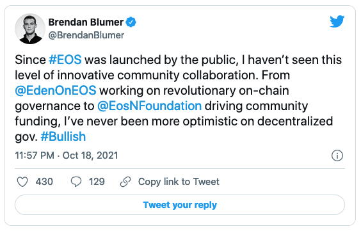Viewport: 361px width, 231px height.
Task: Visit the @EosNFoundation mention
Action: click(149, 106)
